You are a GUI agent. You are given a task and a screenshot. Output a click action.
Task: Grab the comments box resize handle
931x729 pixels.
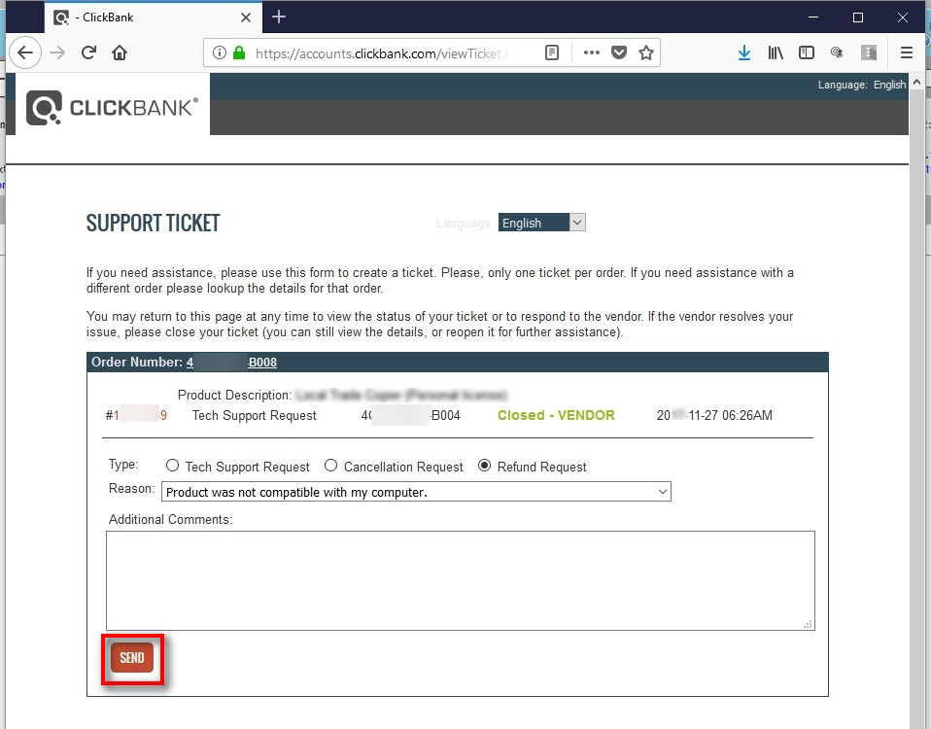(809, 624)
